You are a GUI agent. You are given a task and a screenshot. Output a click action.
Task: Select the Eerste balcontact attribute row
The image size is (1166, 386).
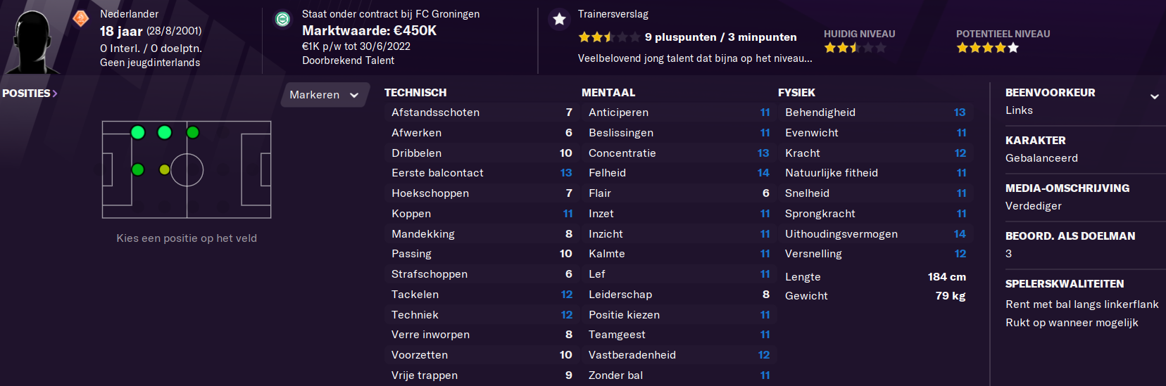(482, 173)
